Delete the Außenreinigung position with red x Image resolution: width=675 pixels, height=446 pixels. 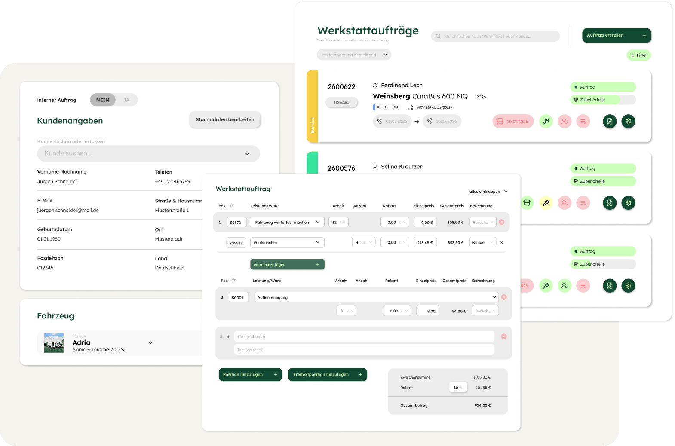[504, 297]
